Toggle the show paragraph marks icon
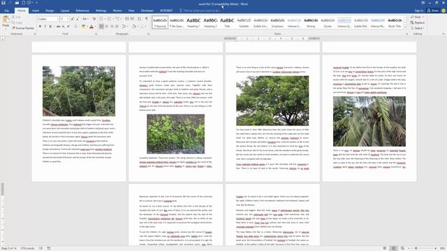The width and height of the screenshot is (447, 251). 147,19
